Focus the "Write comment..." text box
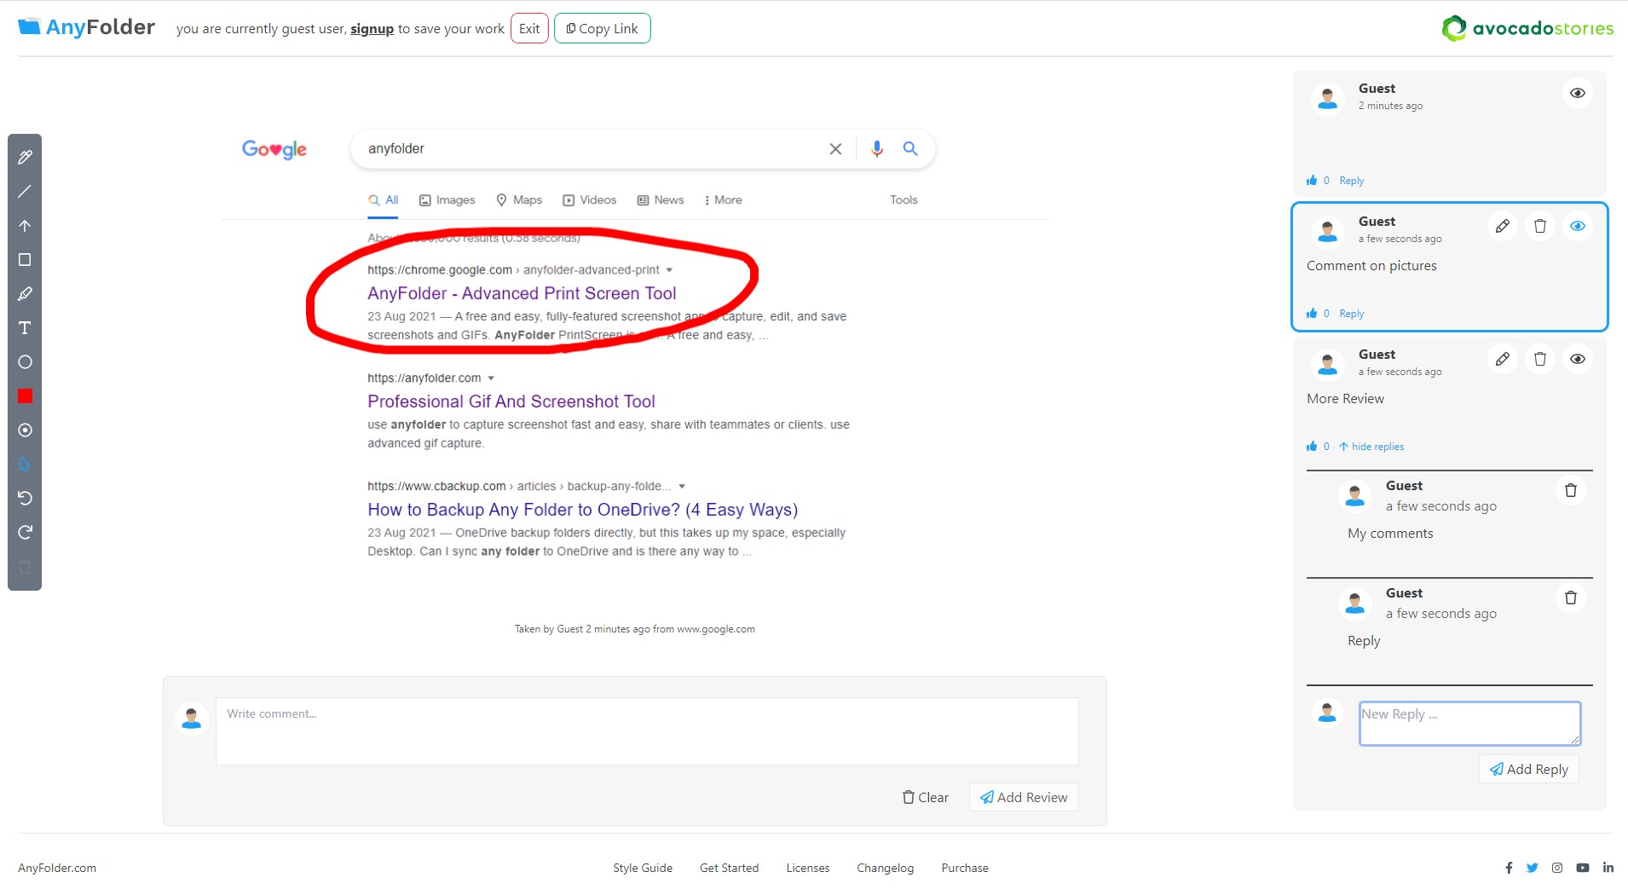Screen dimensions: 1628x895 tap(647, 731)
